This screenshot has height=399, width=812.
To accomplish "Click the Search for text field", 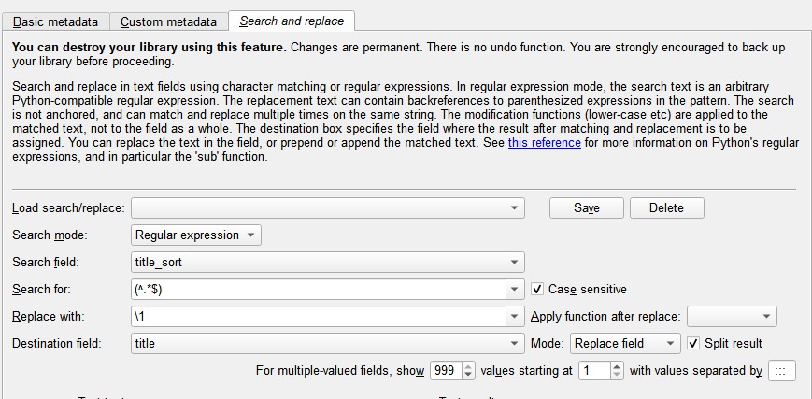I will click(x=318, y=290).
